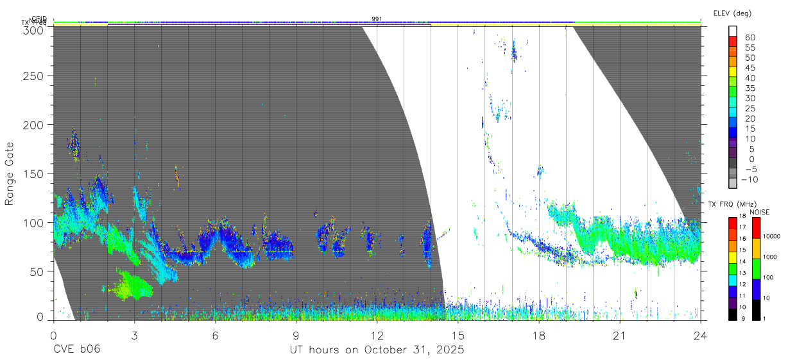Click the 'ELEV (deg)' legend title
The height and width of the screenshot is (363, 788).
click(732, 13)
